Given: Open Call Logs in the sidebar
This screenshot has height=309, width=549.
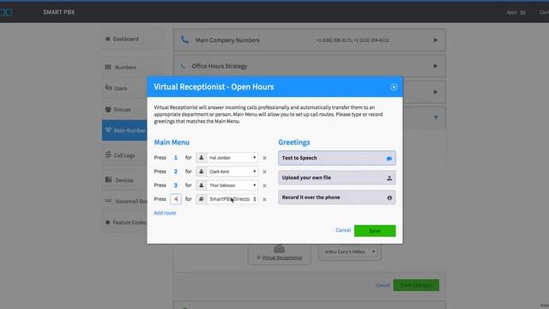Looking at the screenshot, I should click(x=124, y=155).
